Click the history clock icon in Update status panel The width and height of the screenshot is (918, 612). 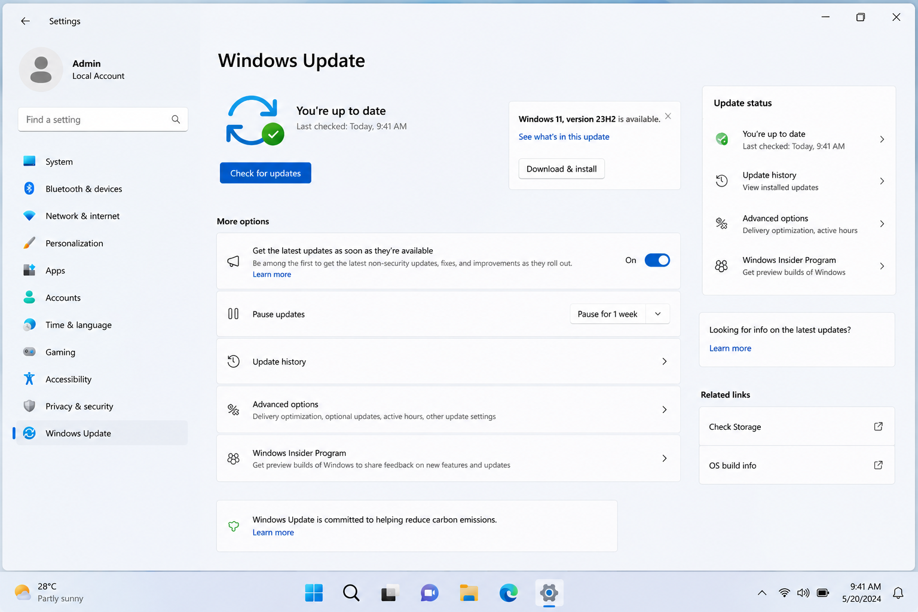coord(722,181)
